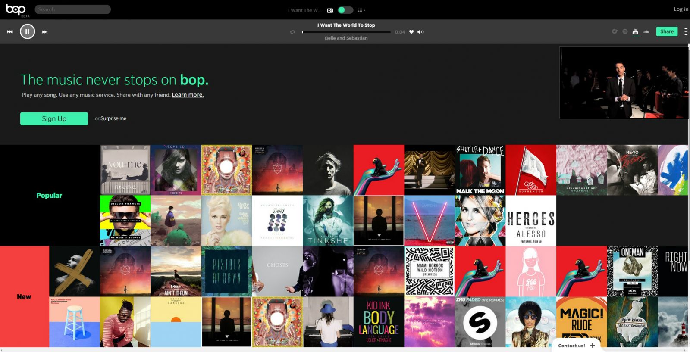The width and height of the screenshot is (690, 352).
Task: Open the Popular section label
Action: (x=49, y=196)
